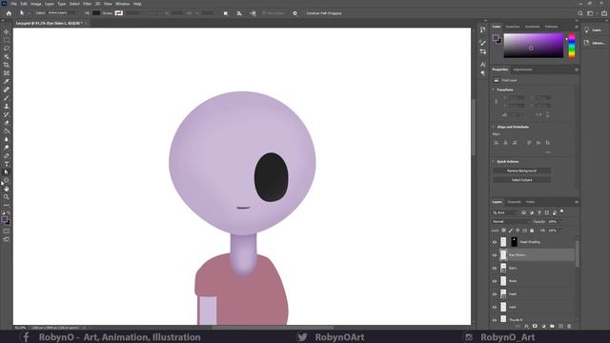The height and width of the screenshot is (343, 610).
Task: Open the Select Active Layers dropdown
Action: [64, 13]
